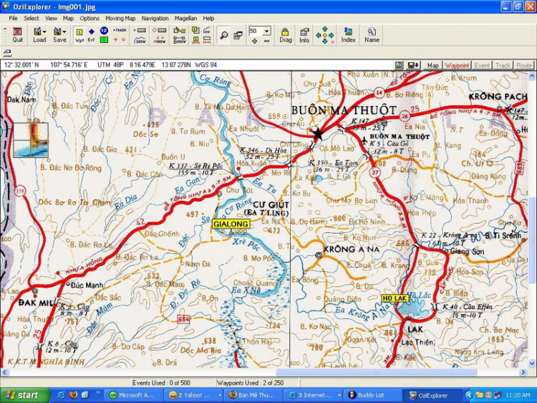Screen dimensions: 537x403
Task: Open the Help menu
Action: [x=208, y=18]
